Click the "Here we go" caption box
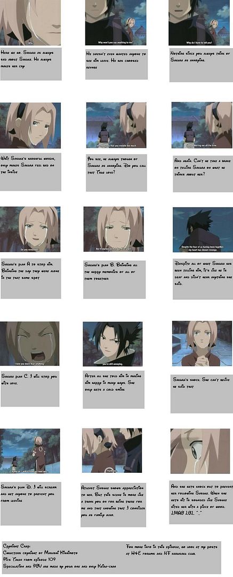 [31, 64]
